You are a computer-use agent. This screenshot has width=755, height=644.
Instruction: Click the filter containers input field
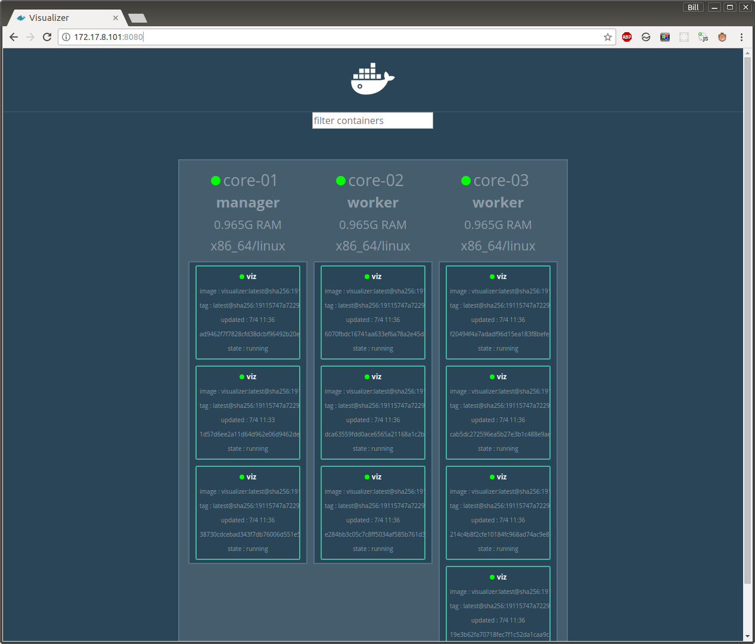click(x=372, y=120)
